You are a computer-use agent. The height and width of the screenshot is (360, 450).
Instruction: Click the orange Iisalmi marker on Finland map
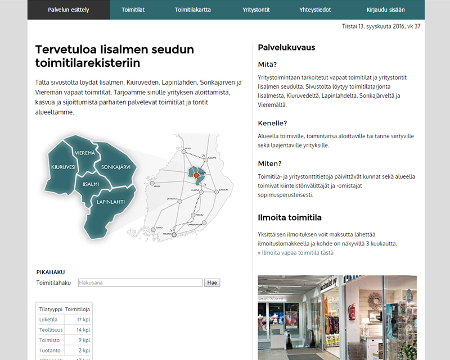(196, 175)
